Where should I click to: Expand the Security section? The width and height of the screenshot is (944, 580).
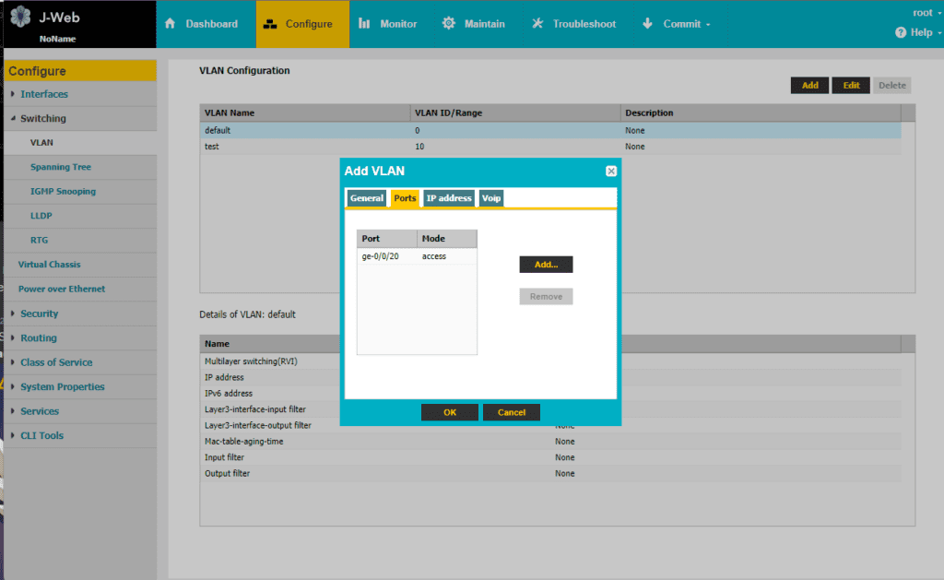click(13, 314)
